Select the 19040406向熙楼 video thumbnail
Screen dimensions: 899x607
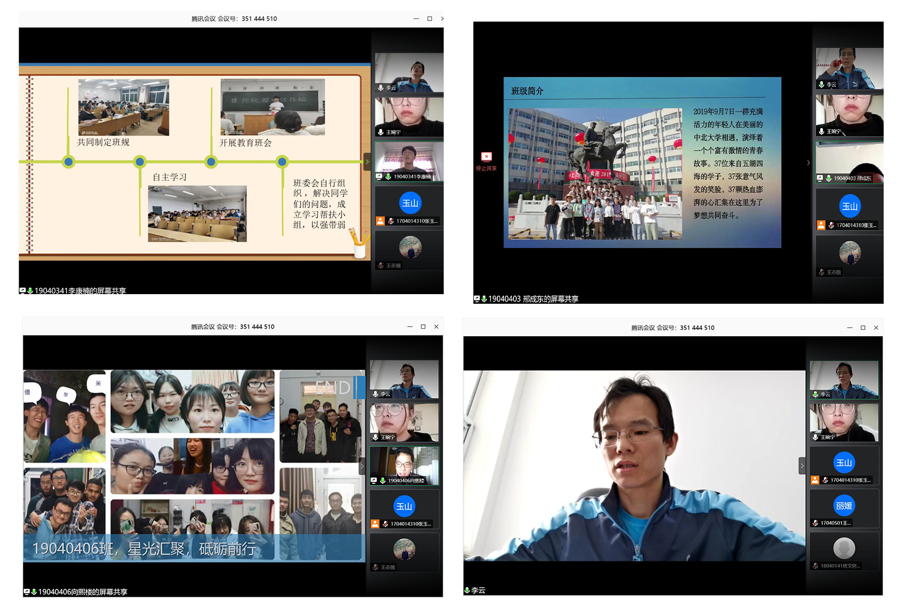pos(404,465)
